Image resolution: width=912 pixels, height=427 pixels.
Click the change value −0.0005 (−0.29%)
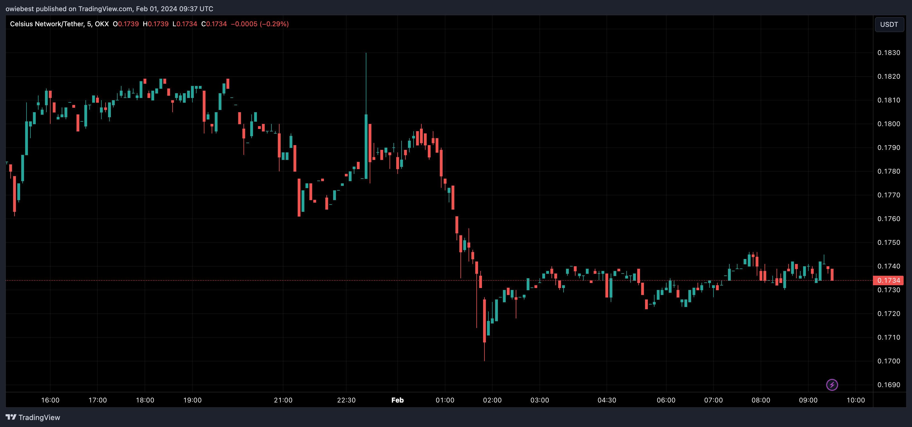(260, 24)
